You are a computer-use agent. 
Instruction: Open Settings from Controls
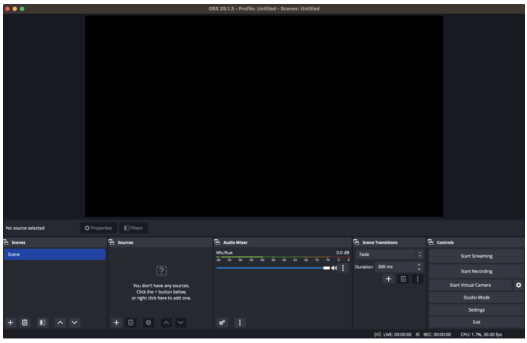[x=476, y=310]
